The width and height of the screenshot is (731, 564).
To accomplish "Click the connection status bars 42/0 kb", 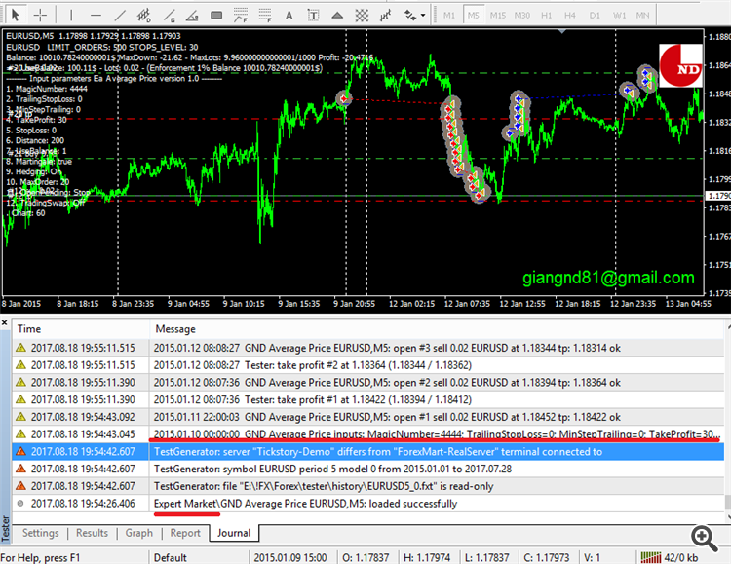I will point(669,557).
